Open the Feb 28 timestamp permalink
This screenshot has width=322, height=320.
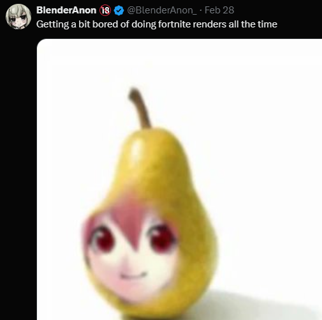coord(219,10)
